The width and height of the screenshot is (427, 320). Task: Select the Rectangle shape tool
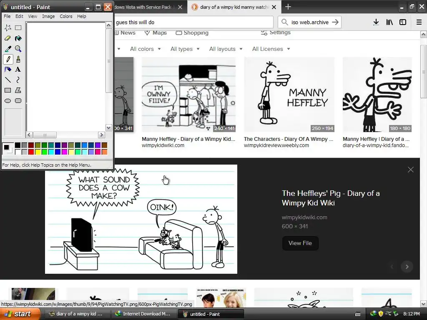click(8, 90)
